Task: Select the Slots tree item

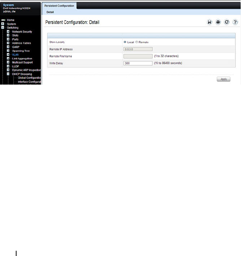Action: (x=15, y=35)
